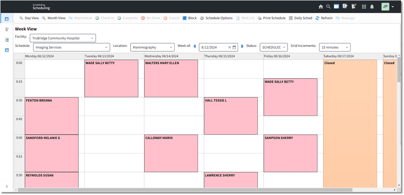The width and height of the screenshot is (404, 195).
Task: Click the 8:00 time slot label
Action: click(19, 63)
